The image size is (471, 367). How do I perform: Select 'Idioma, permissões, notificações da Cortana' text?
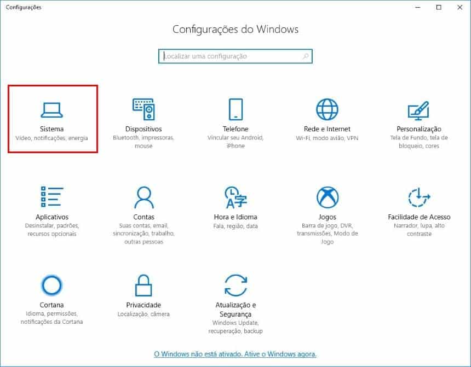(51, 317)
